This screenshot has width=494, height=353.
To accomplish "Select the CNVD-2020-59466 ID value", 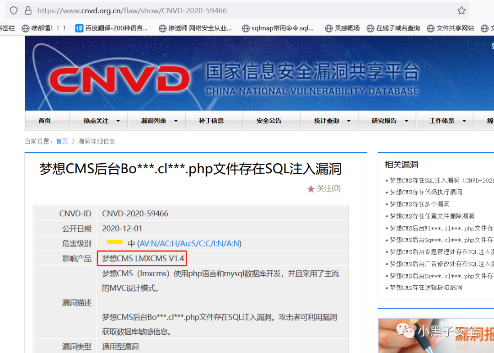I will [135, 214].
